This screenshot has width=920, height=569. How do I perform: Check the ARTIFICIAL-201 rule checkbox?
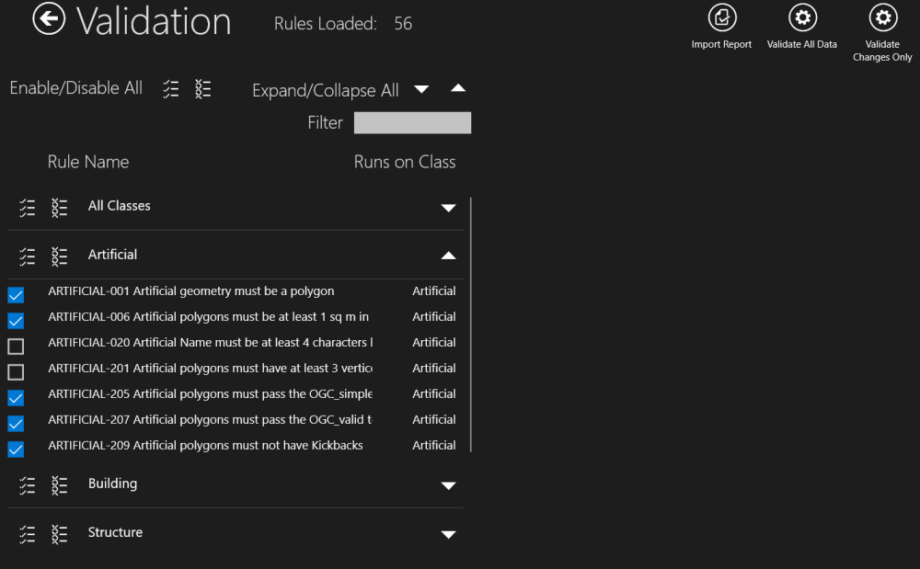pos(16,372)
